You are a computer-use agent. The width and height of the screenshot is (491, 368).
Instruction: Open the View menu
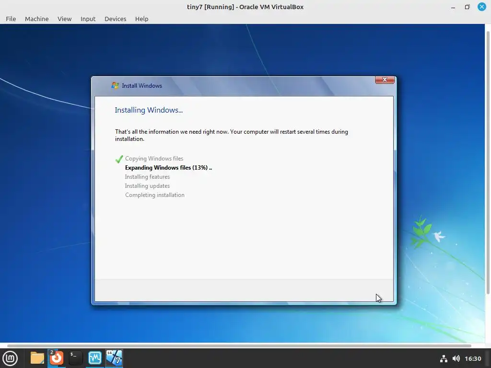[x=65, y=19]
